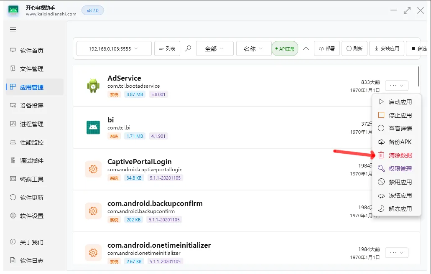The width and height of the screenshot is (431, 274).
Task: Open 软件首页 in the sidebar
Action: click(x=35, y=51)
